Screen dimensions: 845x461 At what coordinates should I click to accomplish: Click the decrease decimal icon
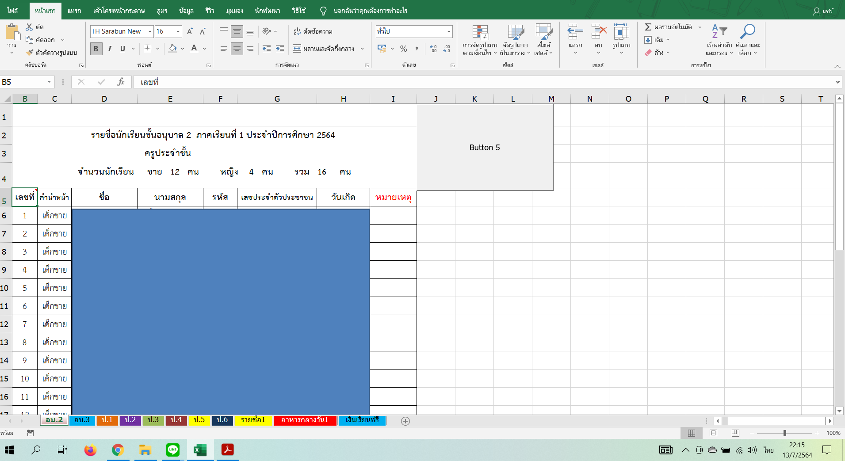(x=447, y=49)
